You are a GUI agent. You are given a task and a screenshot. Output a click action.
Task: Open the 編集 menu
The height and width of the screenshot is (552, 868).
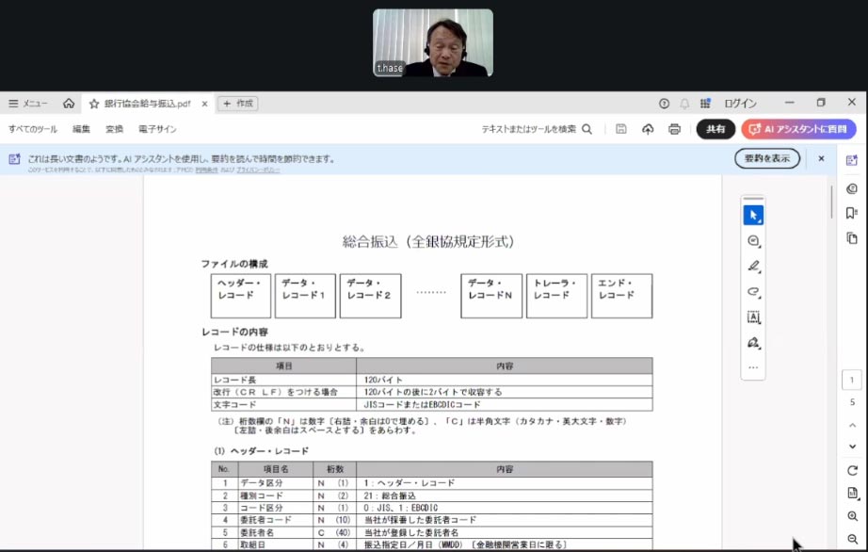click(x=82, y=126)
